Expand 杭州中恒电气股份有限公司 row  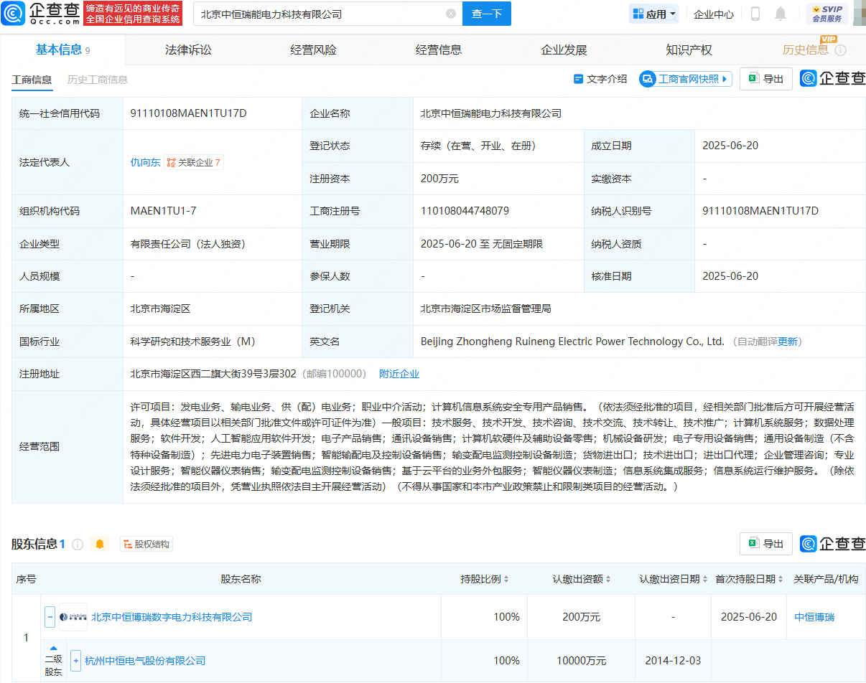(75, 661)
